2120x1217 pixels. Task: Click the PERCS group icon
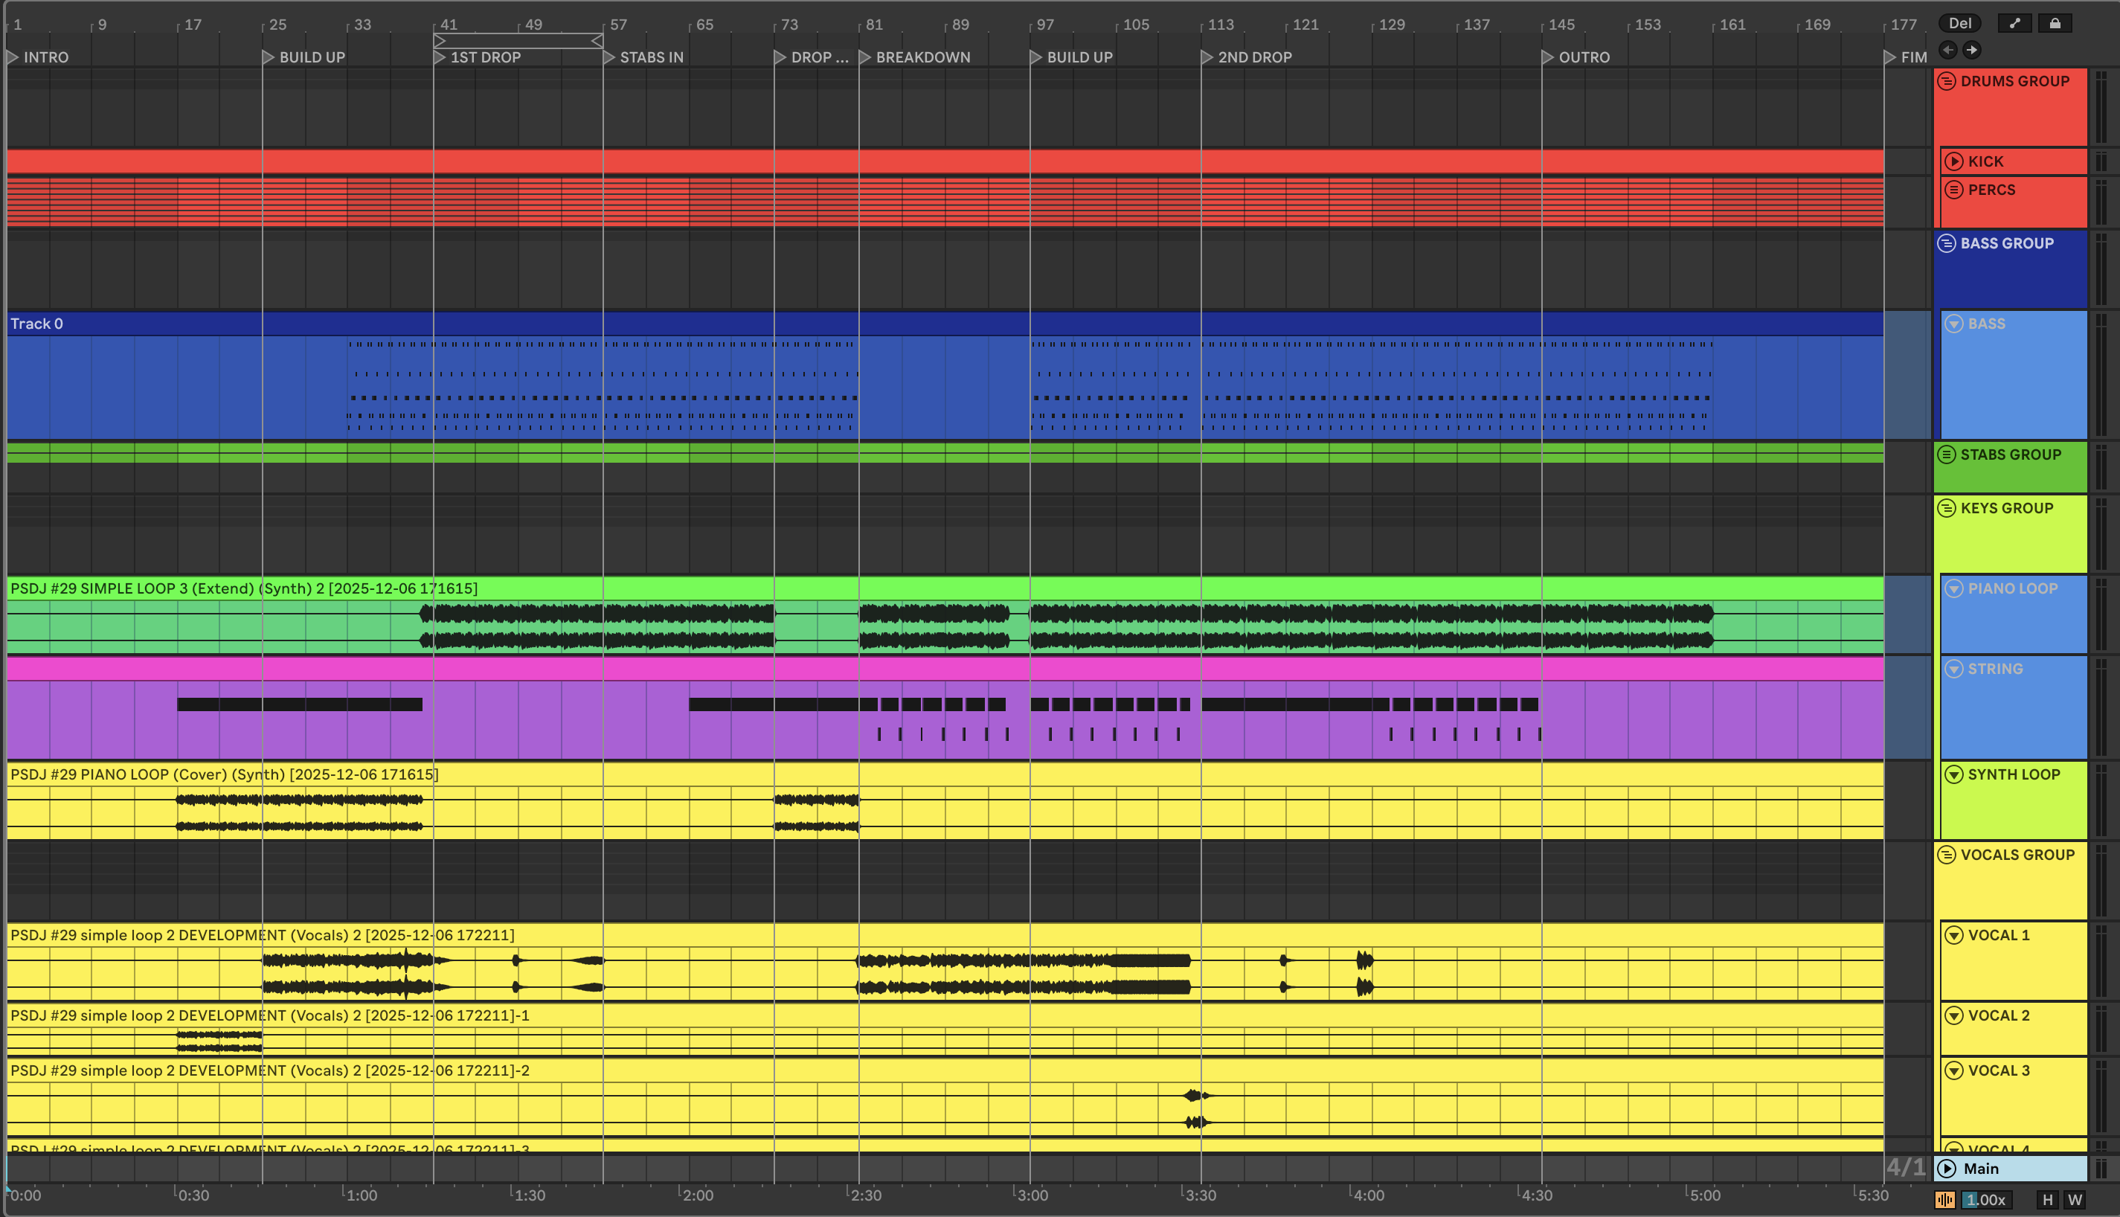click(1953, 190)
